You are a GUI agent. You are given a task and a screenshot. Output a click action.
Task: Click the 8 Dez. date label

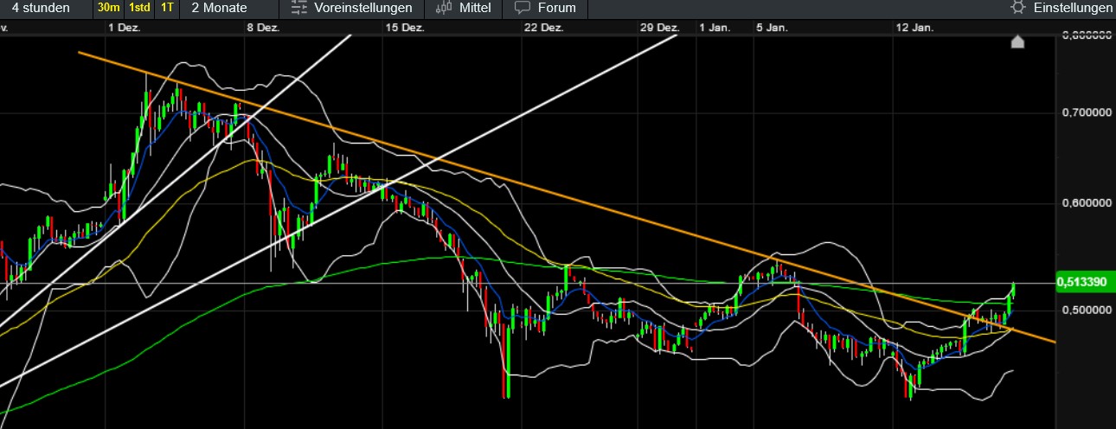pyautogui.click(x=263, y=28)
